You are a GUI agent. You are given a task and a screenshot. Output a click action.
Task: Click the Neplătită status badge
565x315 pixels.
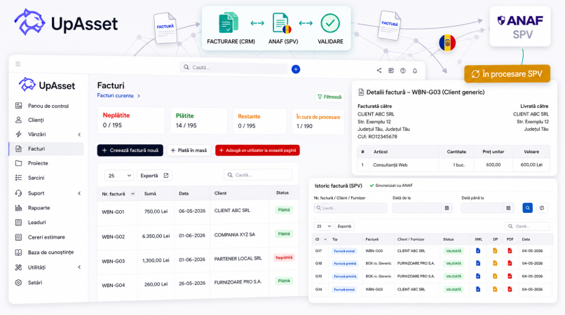pos(284,258)
